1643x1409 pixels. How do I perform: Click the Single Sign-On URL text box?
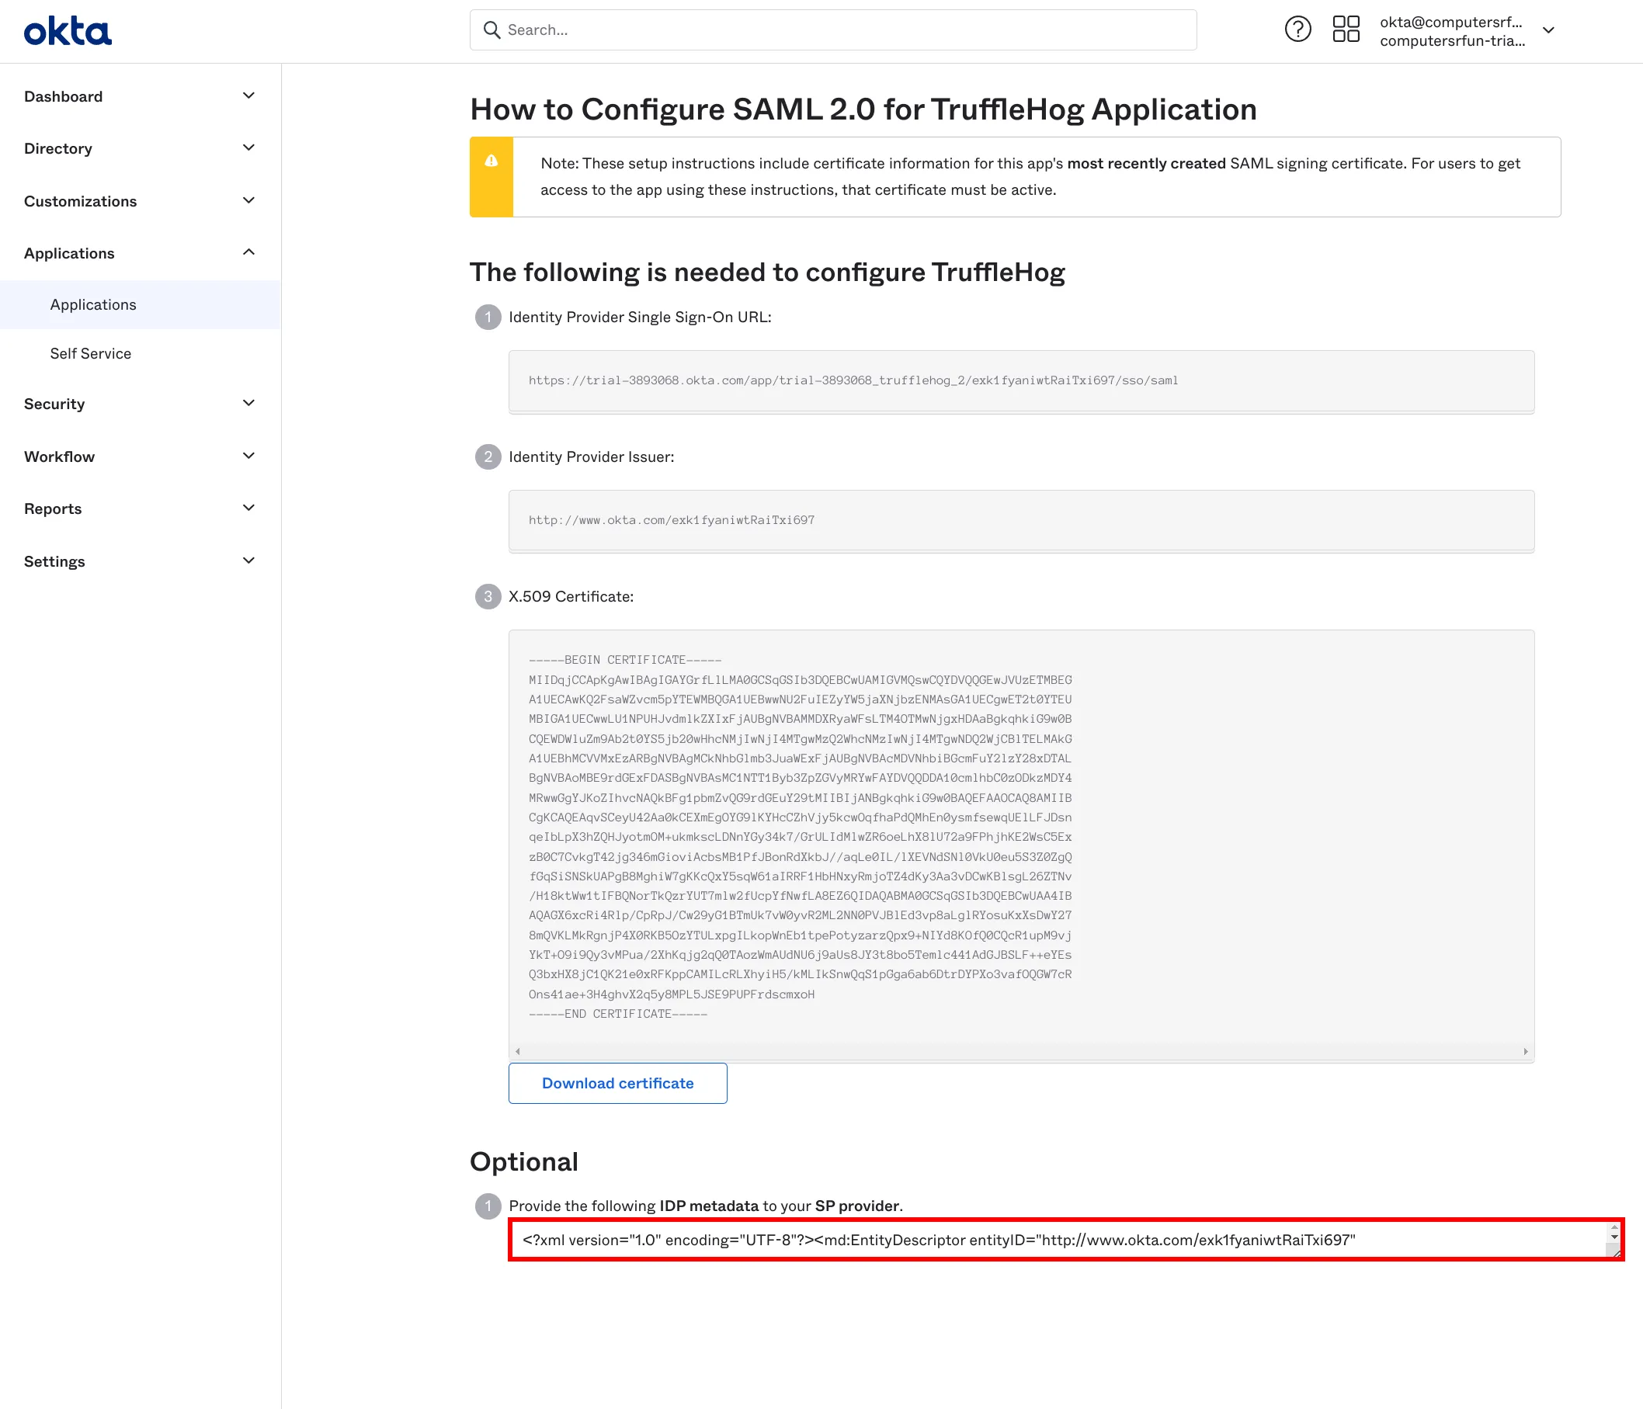[x=1021, y=380]
